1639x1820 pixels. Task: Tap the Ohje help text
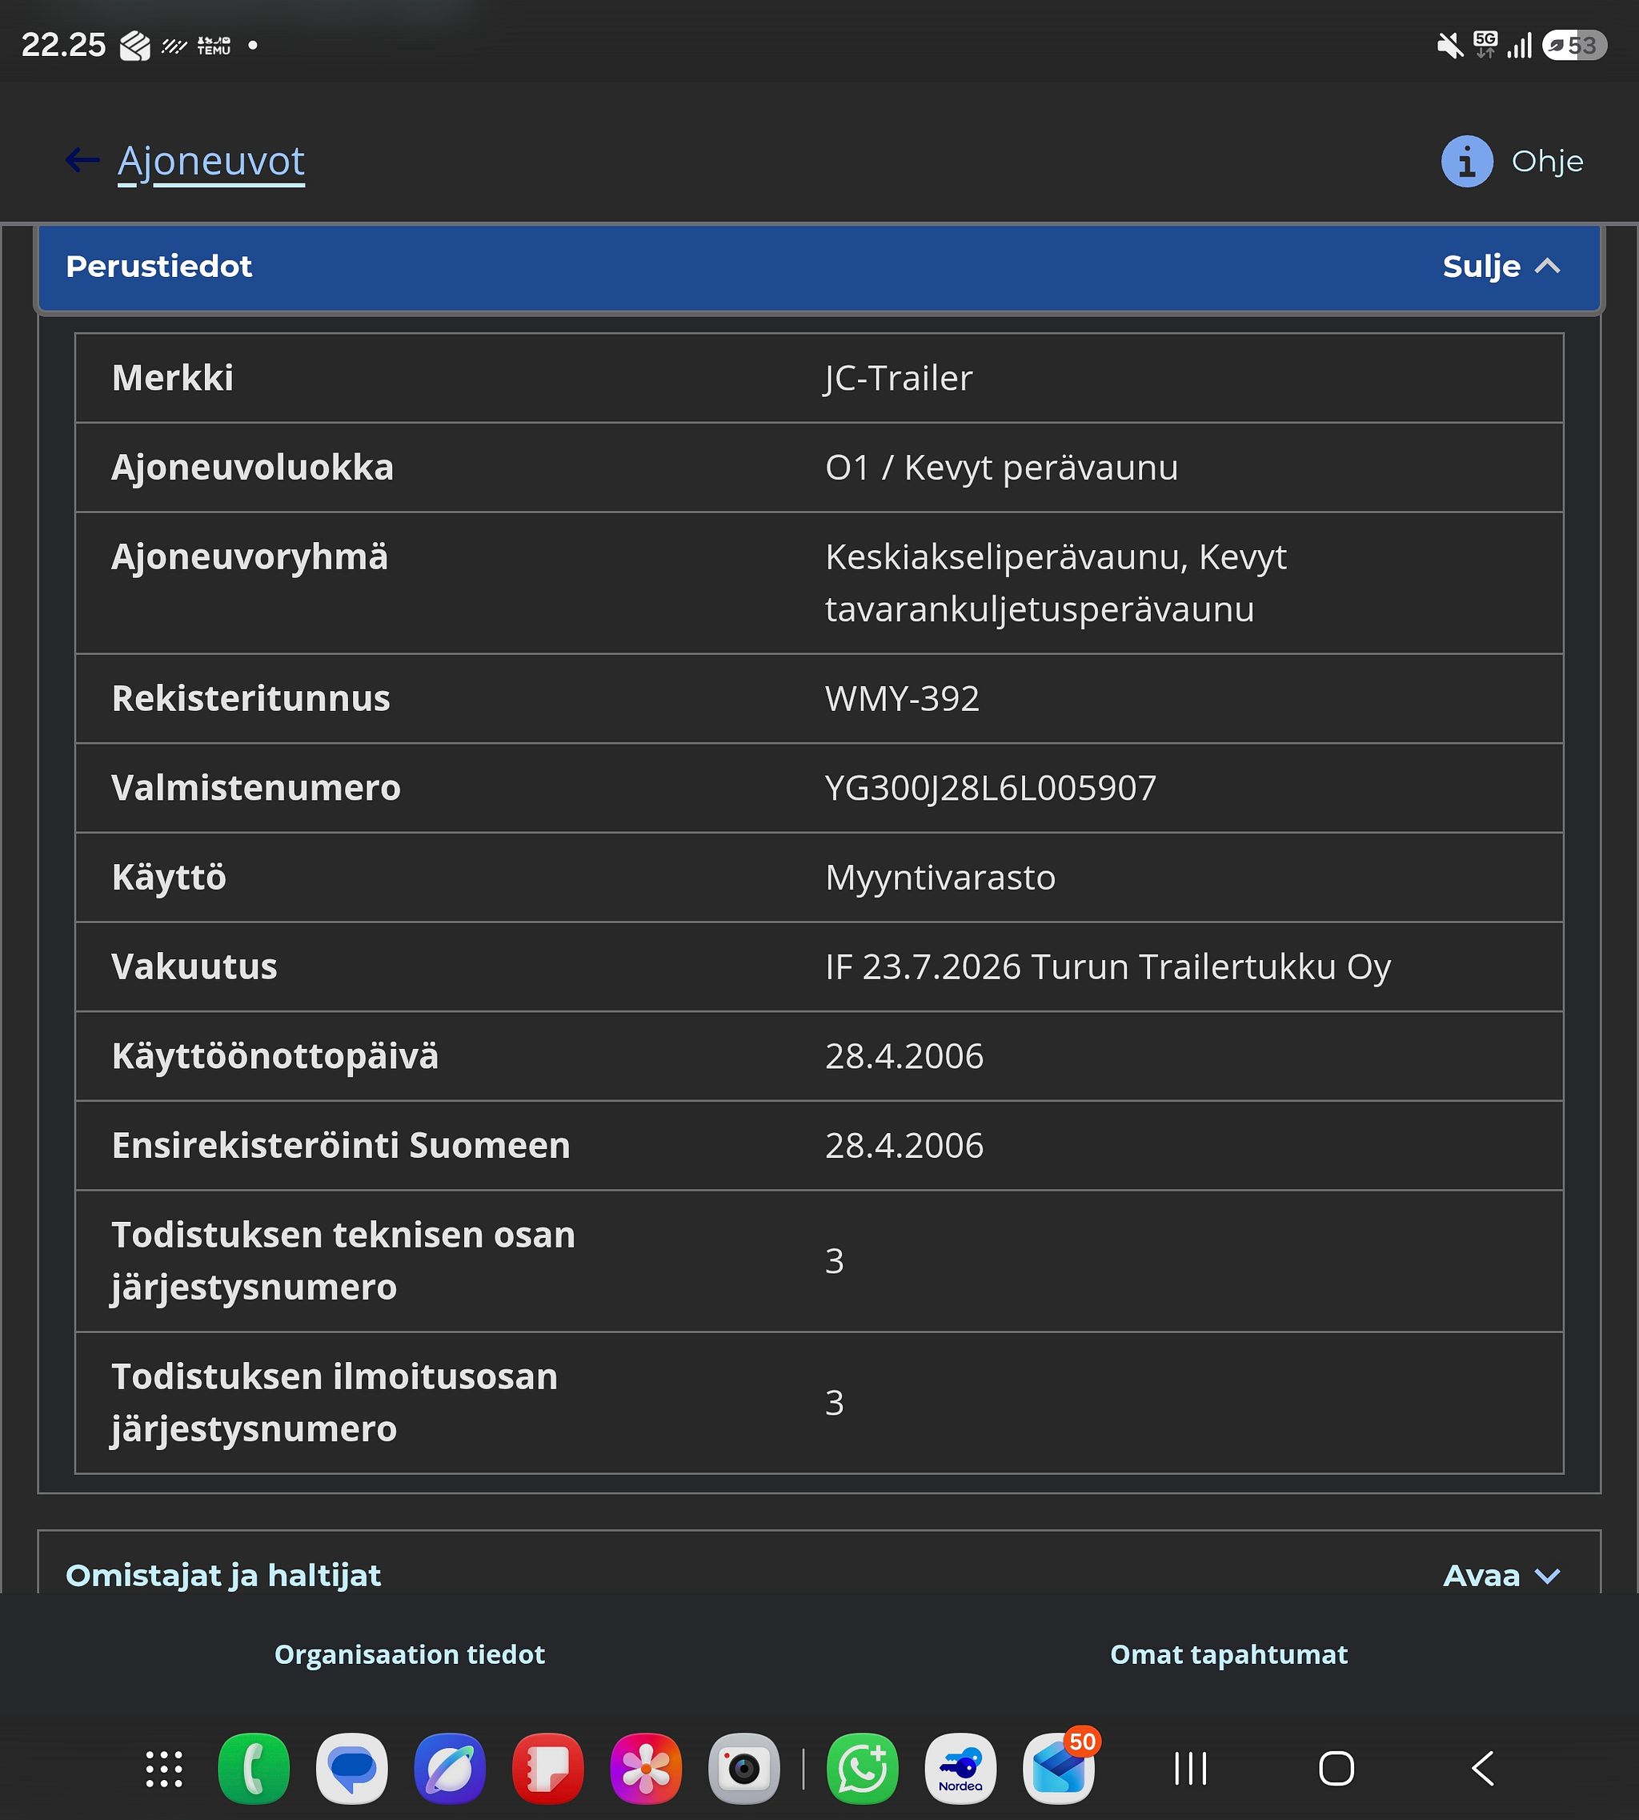tap(1547, 161)
